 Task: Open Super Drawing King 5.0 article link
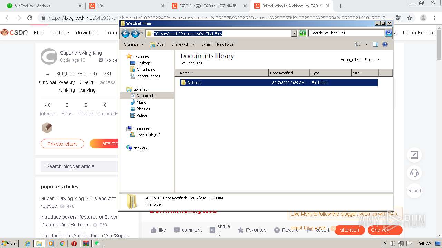pyautogui.click(x=78, y=202)
